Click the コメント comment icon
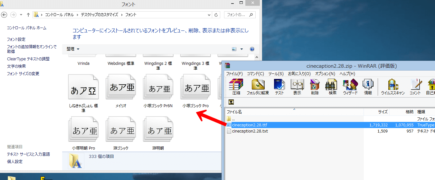The image size is (435, 180). tap(415, 87)
